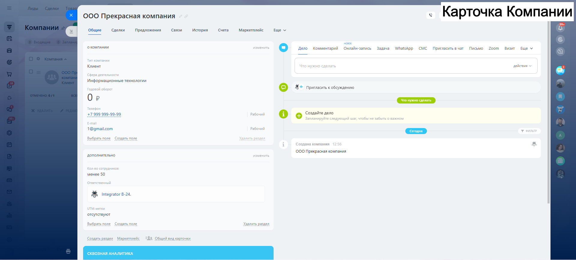Expand Еще menu in timeline activity tabs
The image size is (576, 260).
526,48
